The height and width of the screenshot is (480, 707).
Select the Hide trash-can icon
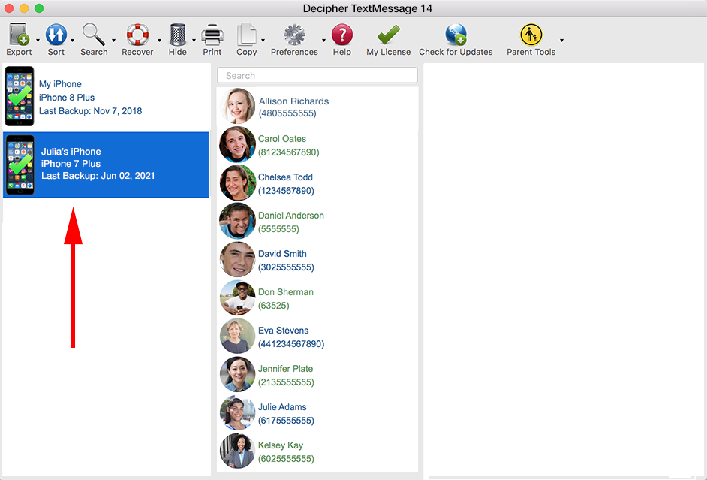tap(177, 35)
